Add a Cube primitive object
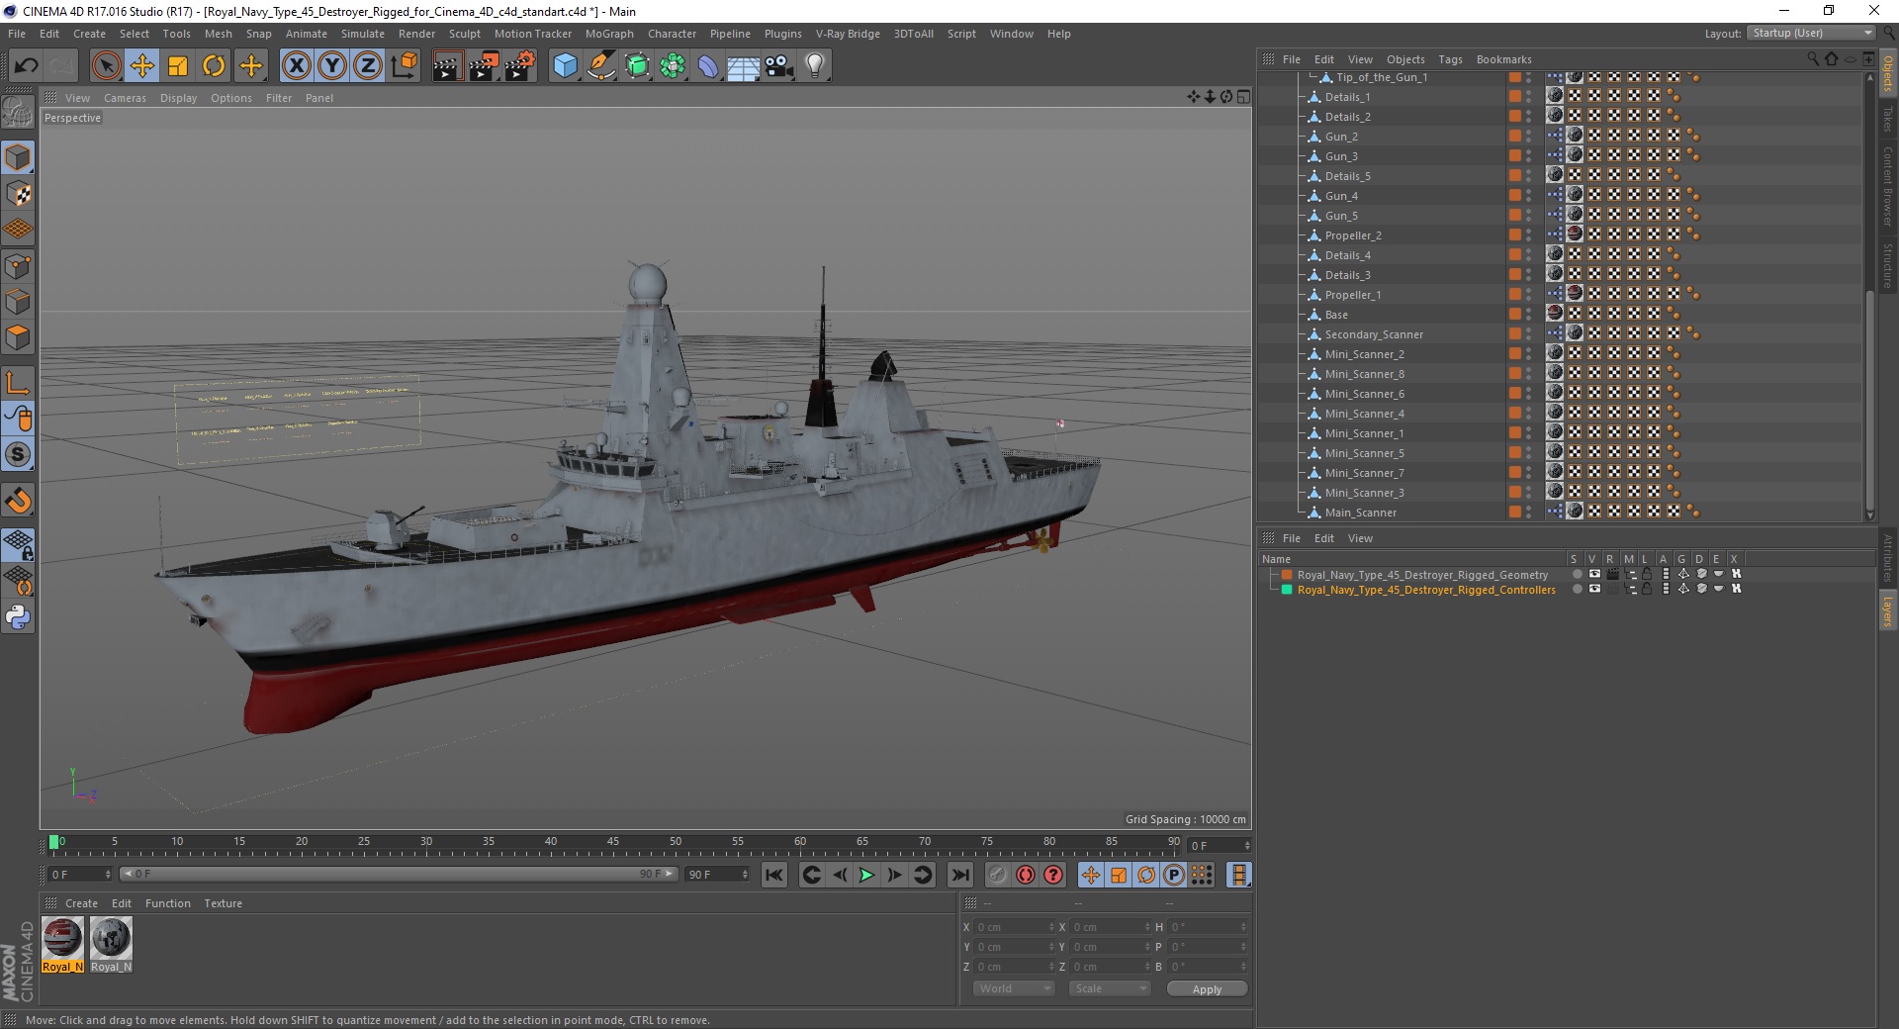This screenshot has width=1899, height=1029. coord(565,66)
